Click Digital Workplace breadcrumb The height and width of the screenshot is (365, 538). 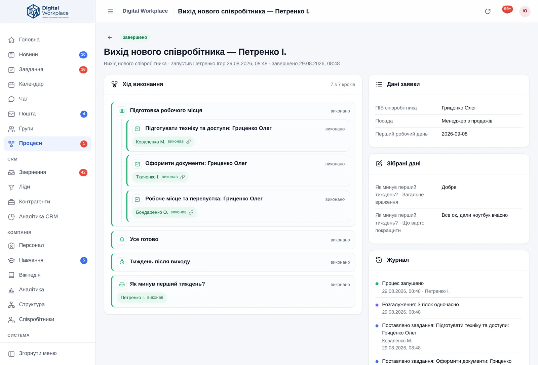[145, 11]
